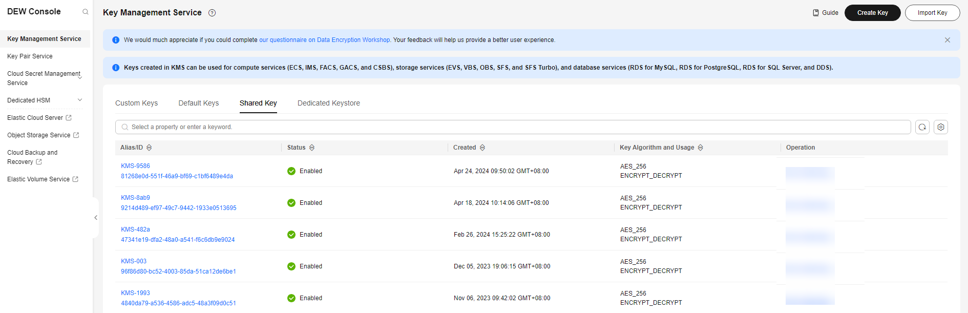Open key KMS-482a
The image size is (968, 313).
click(x=135, y=229)
